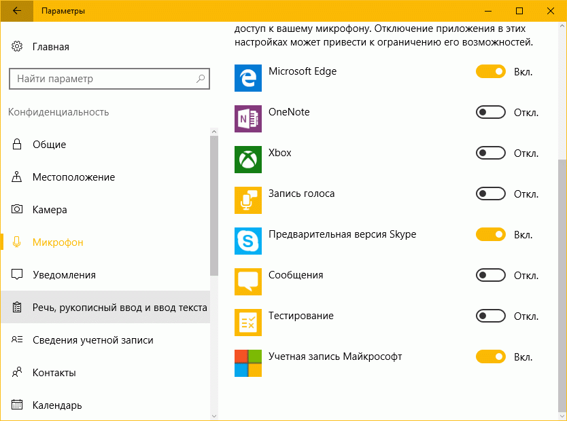Viewport: 567px width, 421px height.
Task: Click the Учетная запись Майкрософт icon
Action: coord(248,363)
